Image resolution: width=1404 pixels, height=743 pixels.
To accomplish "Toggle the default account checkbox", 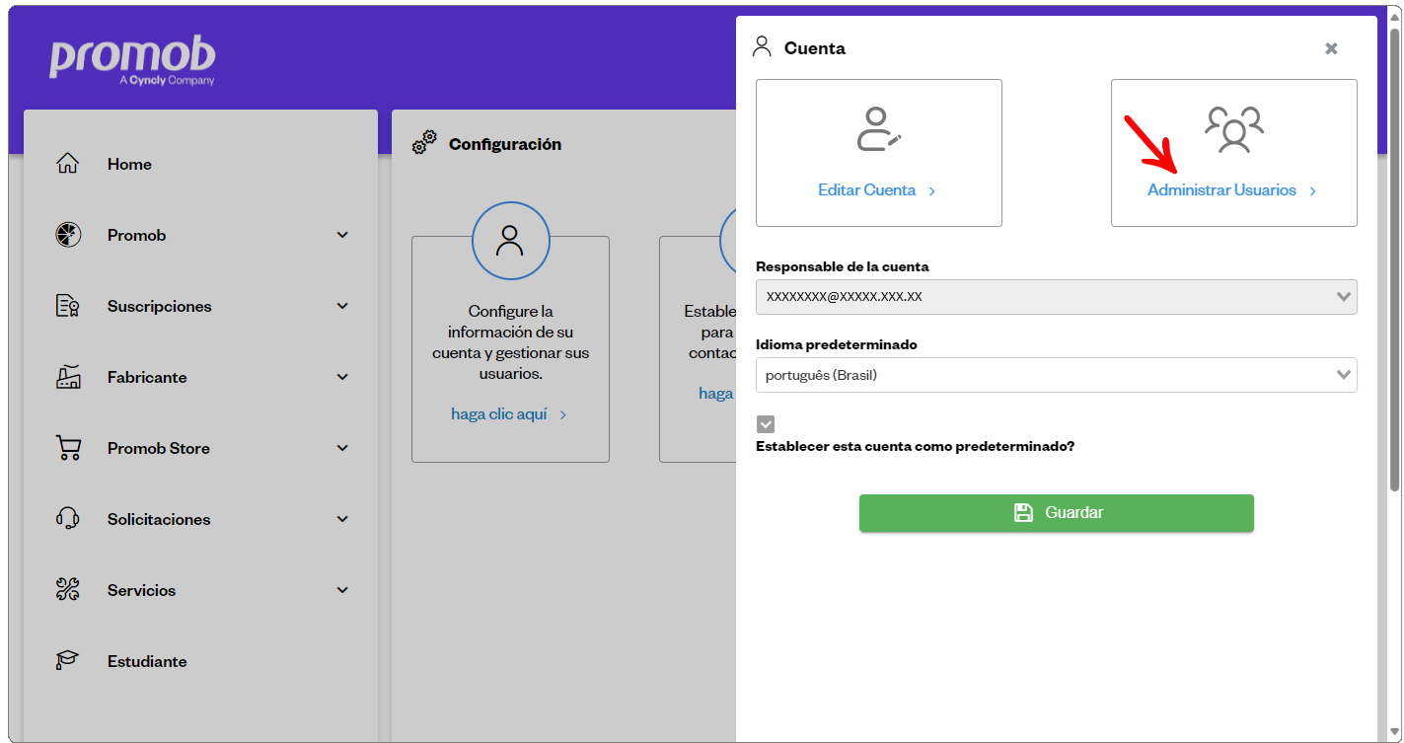I will coord(766,424).
